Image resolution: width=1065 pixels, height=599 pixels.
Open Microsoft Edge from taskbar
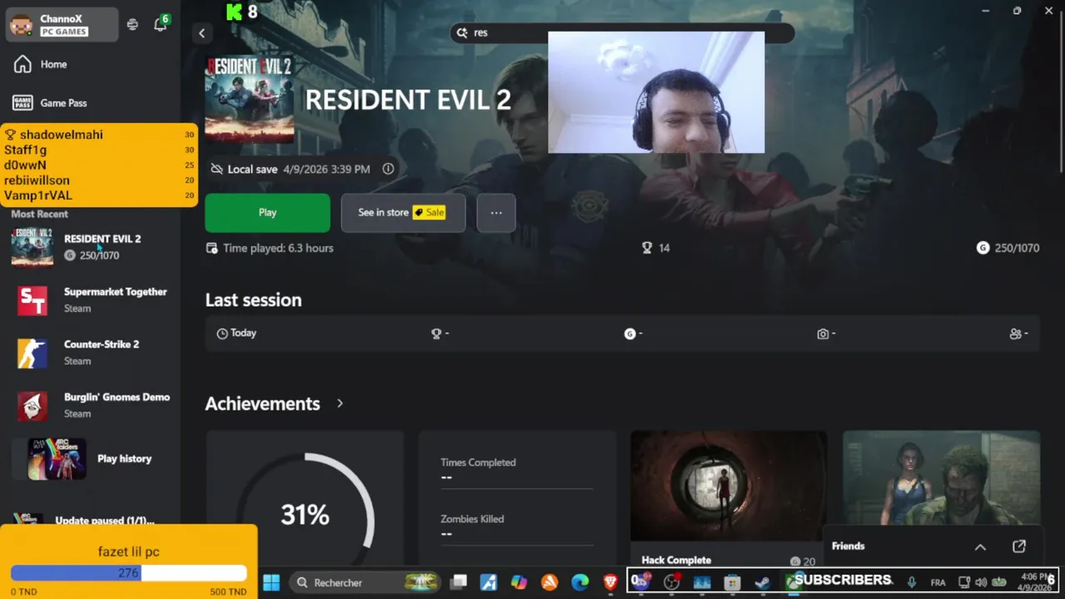pyautogui.click(x=580, y=582)
